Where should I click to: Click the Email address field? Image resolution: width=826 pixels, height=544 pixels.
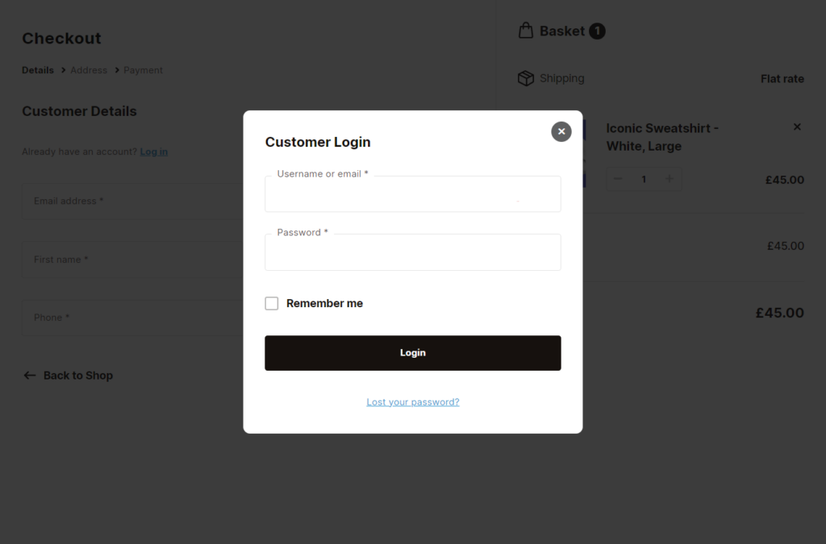pyautogui.click(x=121, y=201)
